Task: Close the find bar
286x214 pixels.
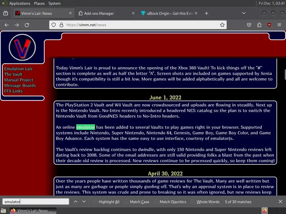Action: [280, 202]
